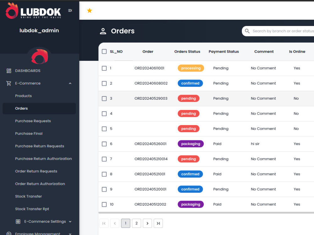This screenshot has height=235, width=314.
Task: Click the packaging badge for ORD20240526001
Action: click(191, 144)
